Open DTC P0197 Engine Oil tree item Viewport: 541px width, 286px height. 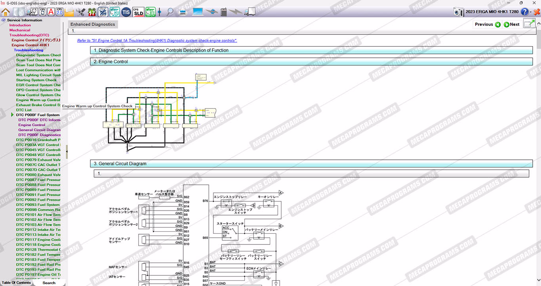coord(38,275)
